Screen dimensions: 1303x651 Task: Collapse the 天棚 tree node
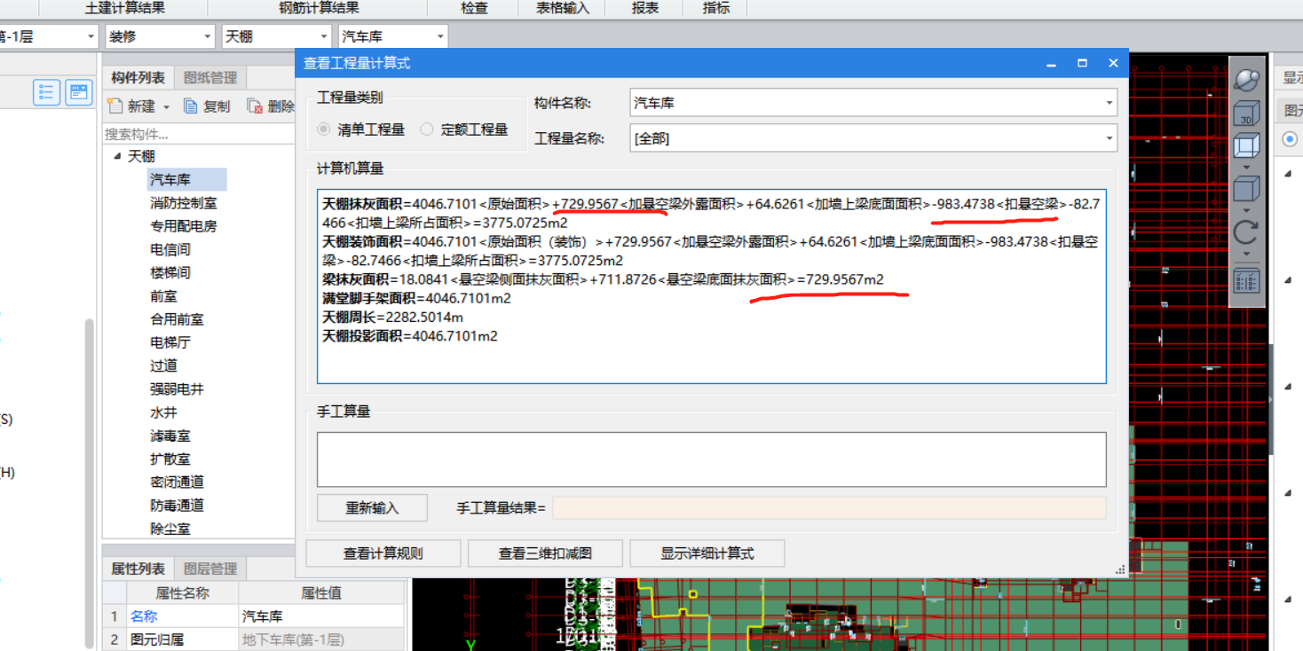pos(117,156)
